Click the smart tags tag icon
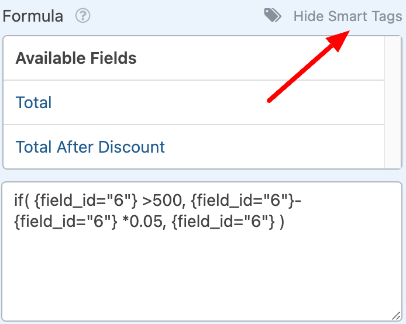The image size is (406, 324). tap(273, 16)
